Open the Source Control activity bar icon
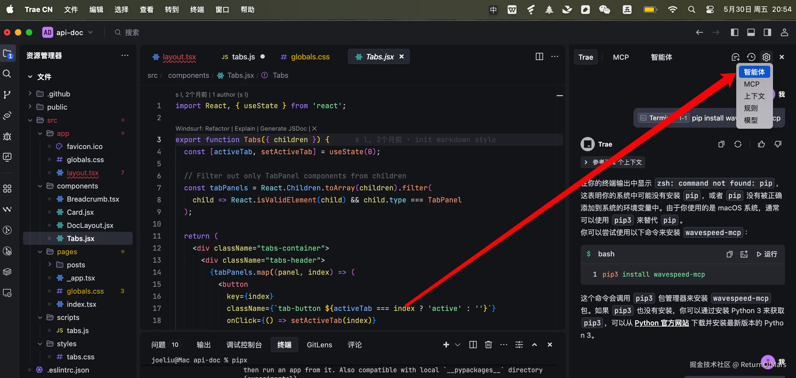 [7, 94]
